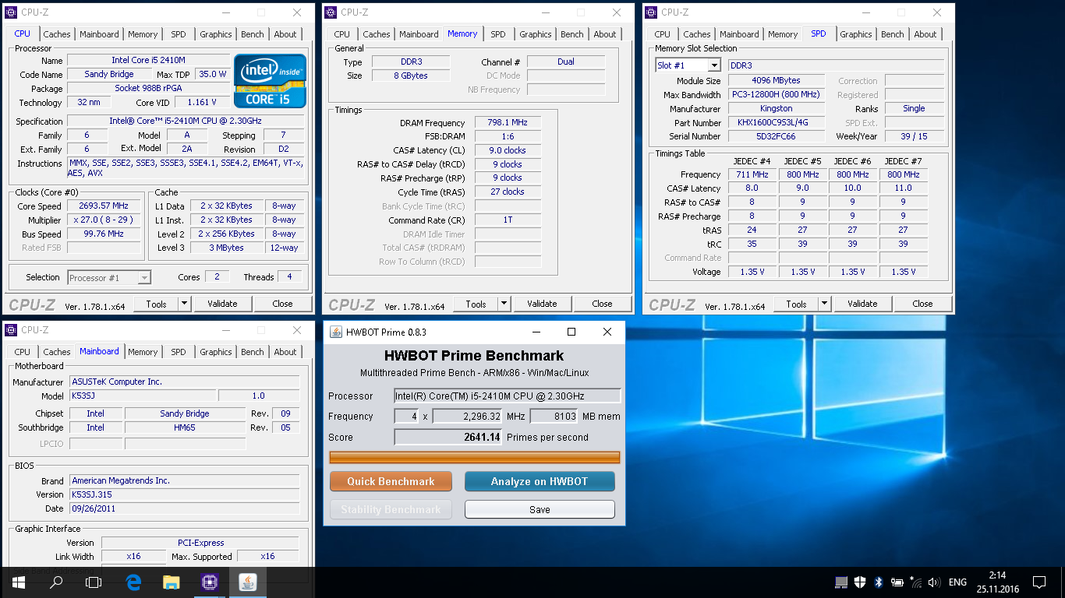Viewport: 1065px width, 598px height.
Task: Click HWBOT Prime title bar app icon
Action: tap(335, 332)
